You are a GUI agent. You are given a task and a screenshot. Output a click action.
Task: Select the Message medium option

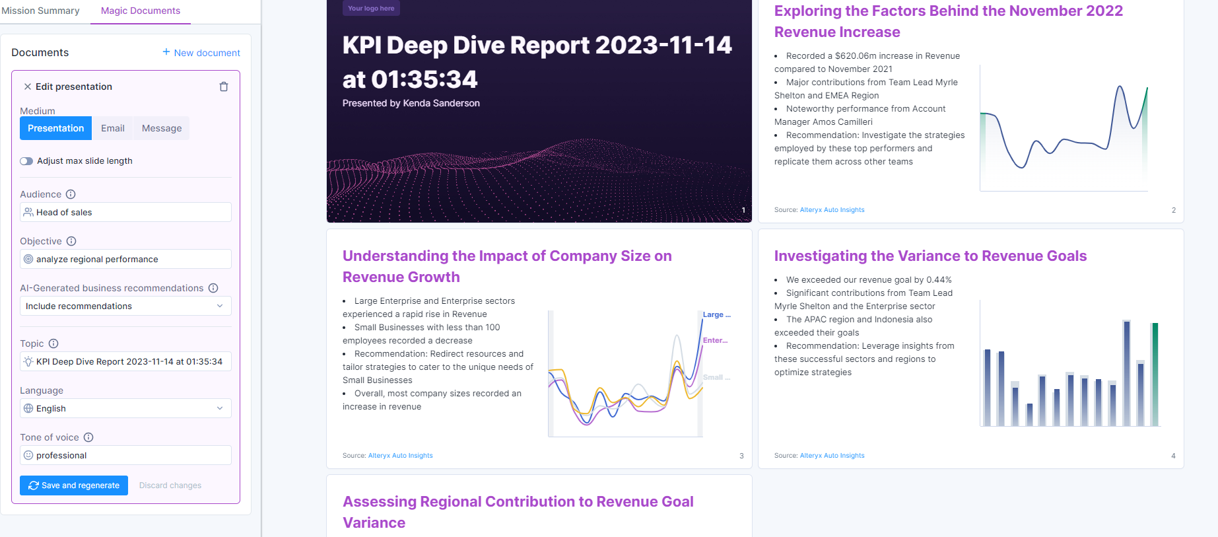pyautogui.click(x=162, y=128)
